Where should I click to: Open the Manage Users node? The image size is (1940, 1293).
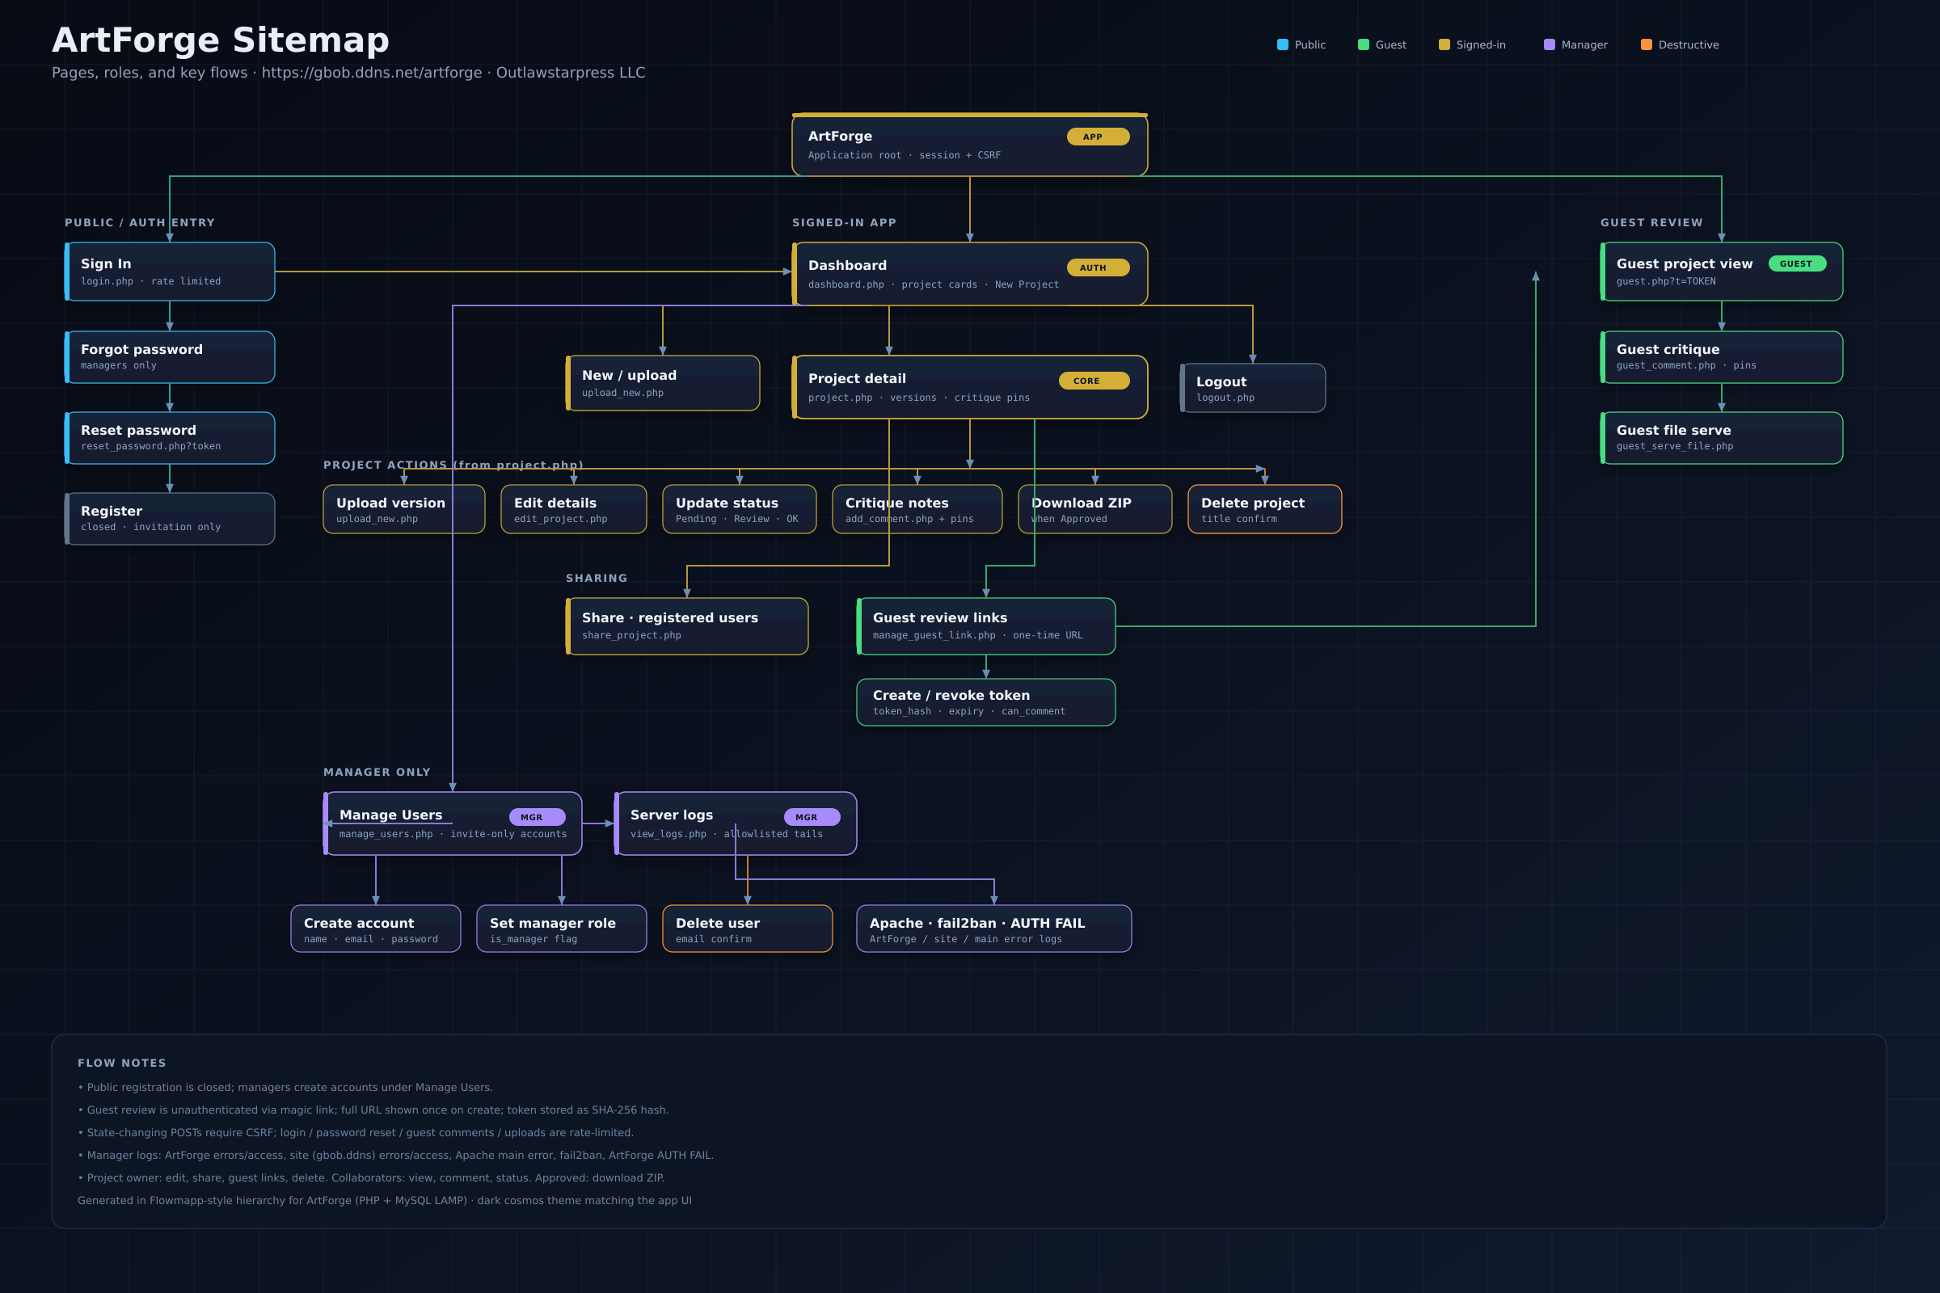coord(453,823)
